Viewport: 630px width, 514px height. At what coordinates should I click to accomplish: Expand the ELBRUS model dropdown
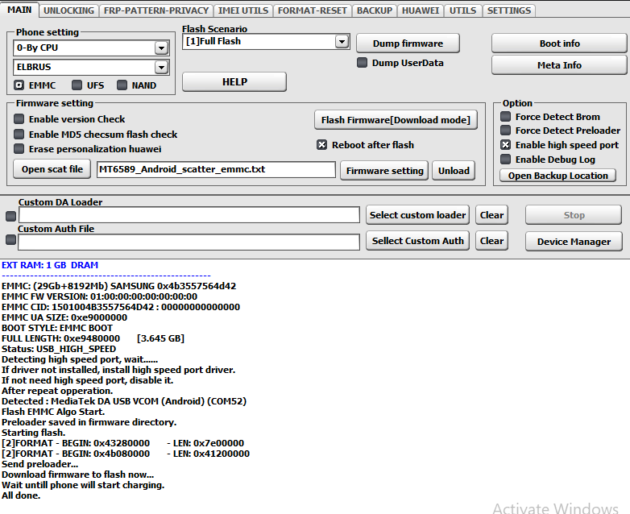(x=161, y=67)
